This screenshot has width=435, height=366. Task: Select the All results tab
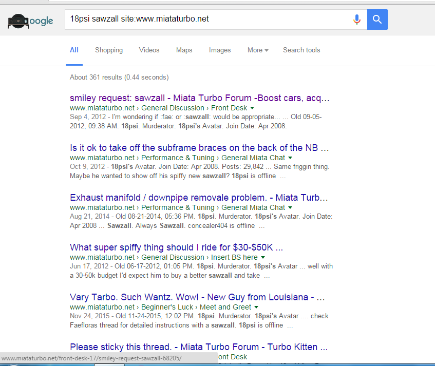tap(74, 50)
